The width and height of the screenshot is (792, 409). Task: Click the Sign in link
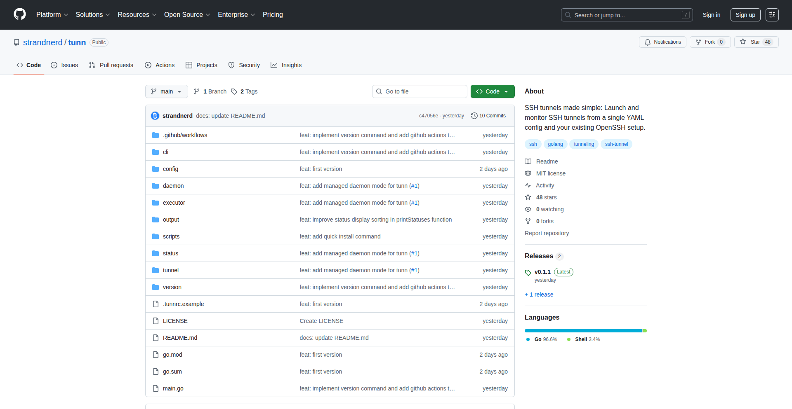pos(712,15)
